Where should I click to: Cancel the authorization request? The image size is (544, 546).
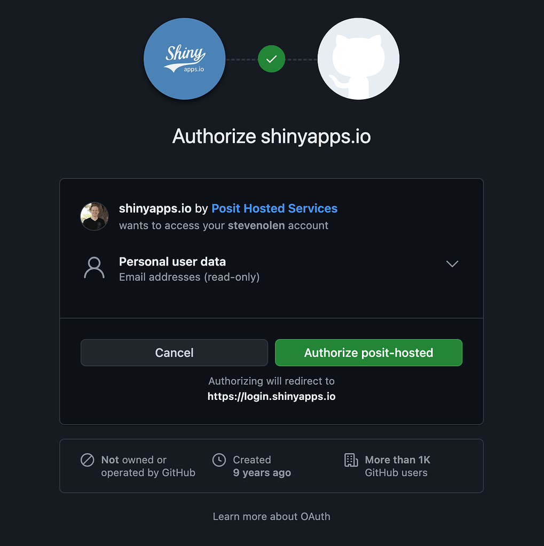tap(175, 352)
